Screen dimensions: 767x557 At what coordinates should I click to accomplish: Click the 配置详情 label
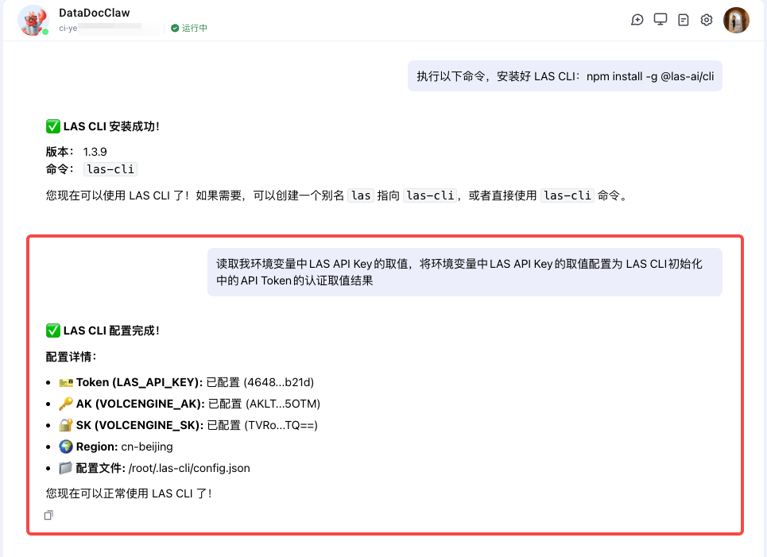click(71, 357)
